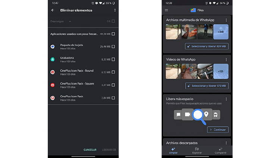Screen dimensions: 280x158
Task: Open second WhatsApp multimedia thumbnail
Action: (x=189, y=32)
